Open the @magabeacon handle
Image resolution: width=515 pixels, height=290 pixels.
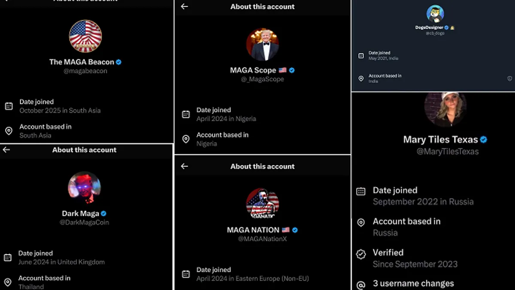tap(85, 71)
